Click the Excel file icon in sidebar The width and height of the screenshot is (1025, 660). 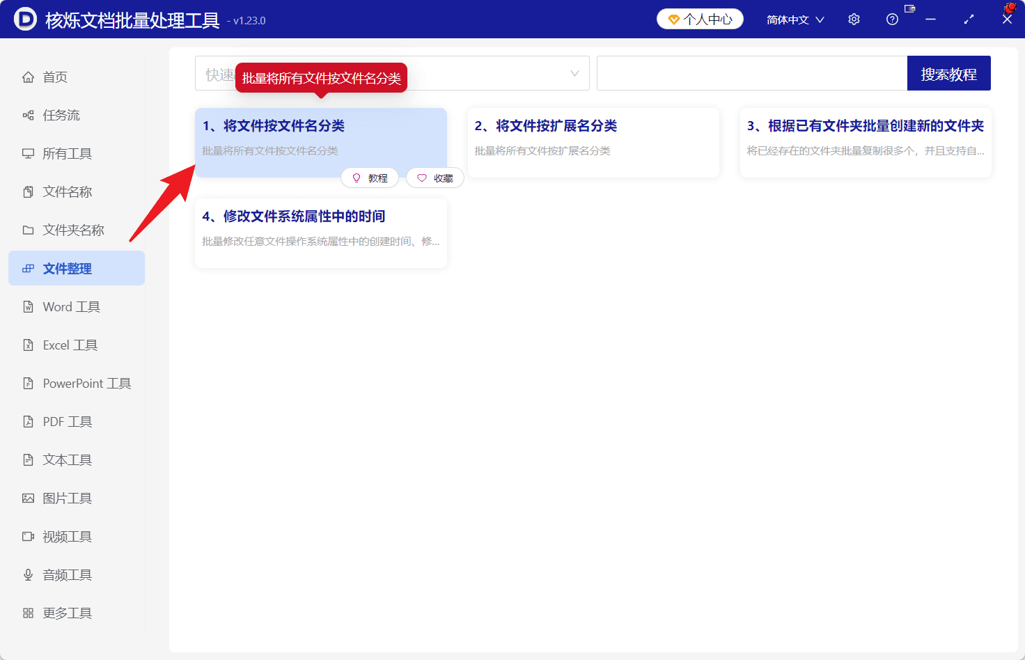click(28, 345)
